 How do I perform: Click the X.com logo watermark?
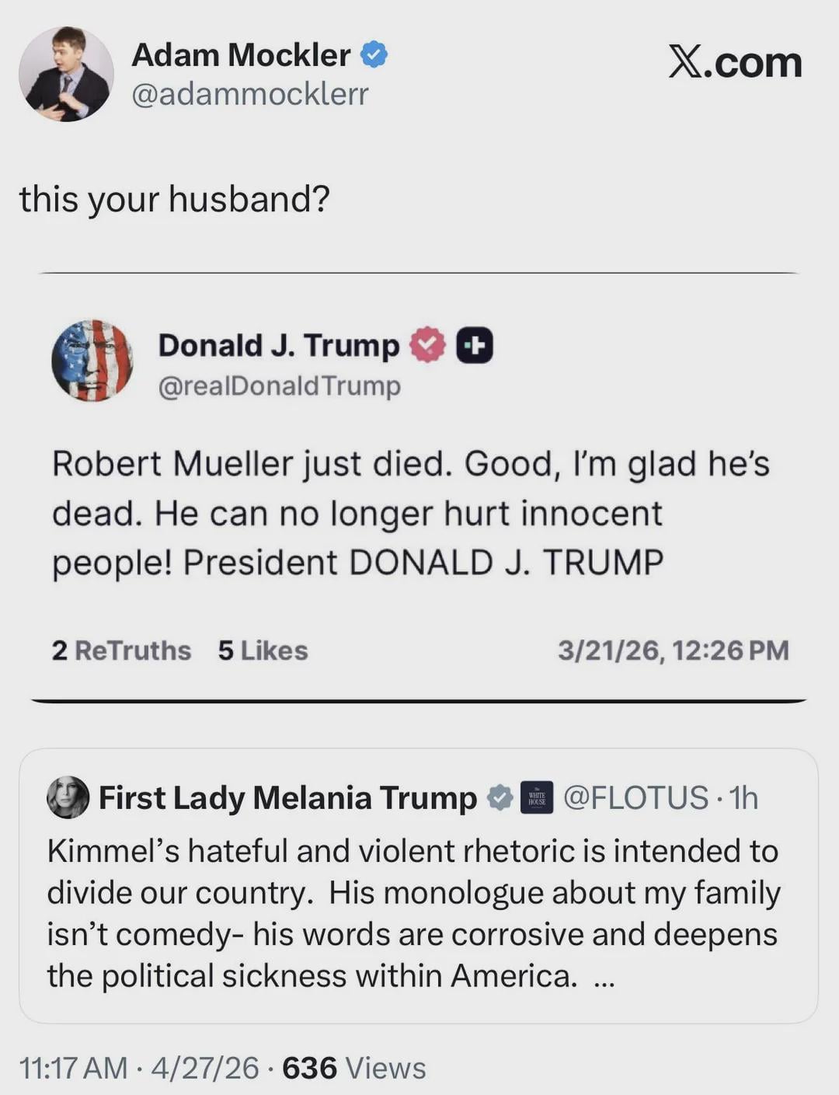click(735, 62)
